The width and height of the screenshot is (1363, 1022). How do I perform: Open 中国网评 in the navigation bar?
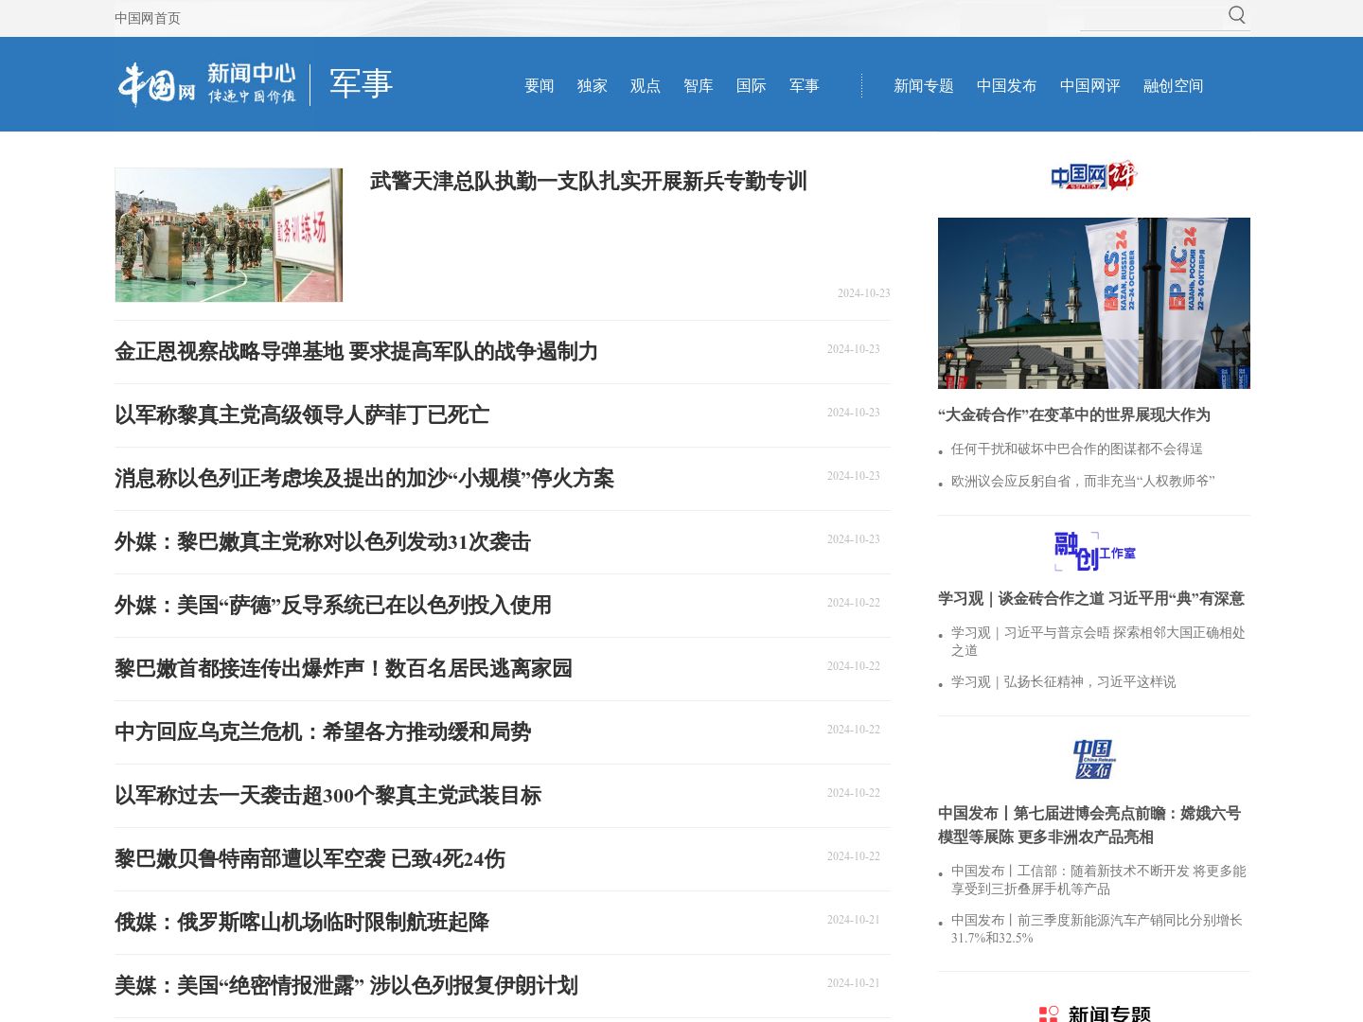click(1090, 86)
